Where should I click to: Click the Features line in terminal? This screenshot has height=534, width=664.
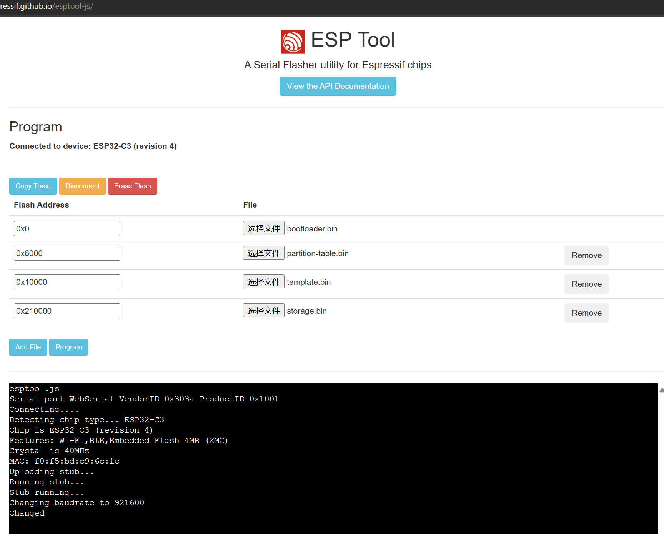click(119, 440)
